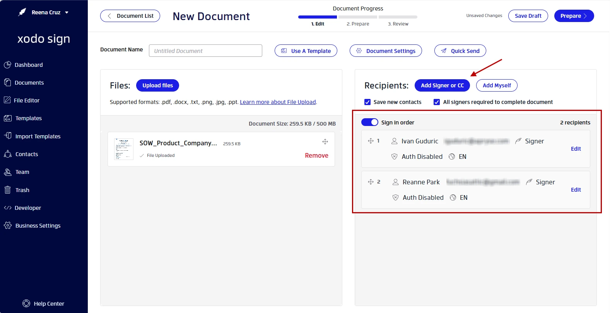Click the Contacts sidebar icon
Viewport: 610px width, 313px height.
tap(7, 154)
